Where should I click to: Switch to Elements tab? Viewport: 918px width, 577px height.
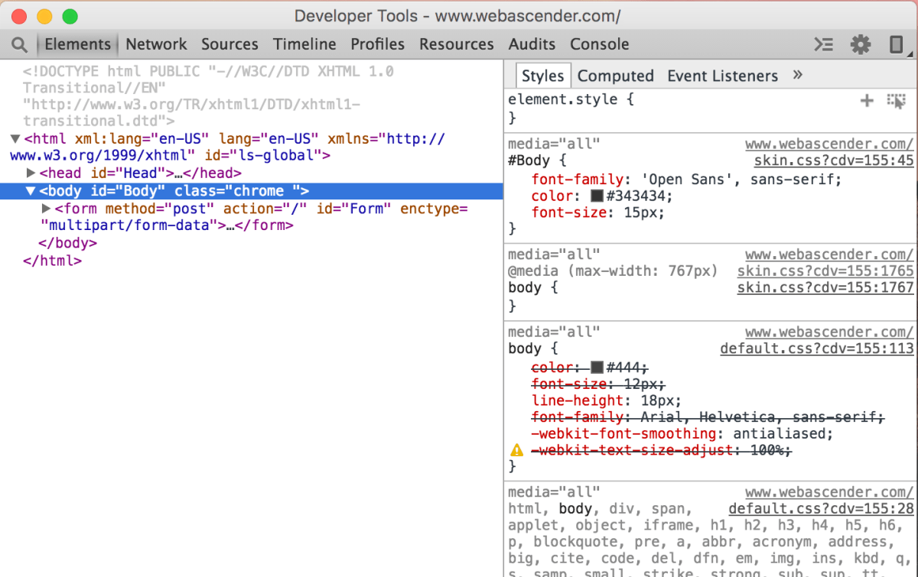[77, 44]
